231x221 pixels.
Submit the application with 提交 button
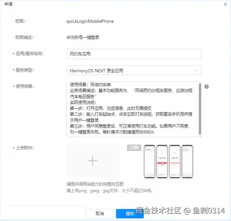[x=130, y=213]
